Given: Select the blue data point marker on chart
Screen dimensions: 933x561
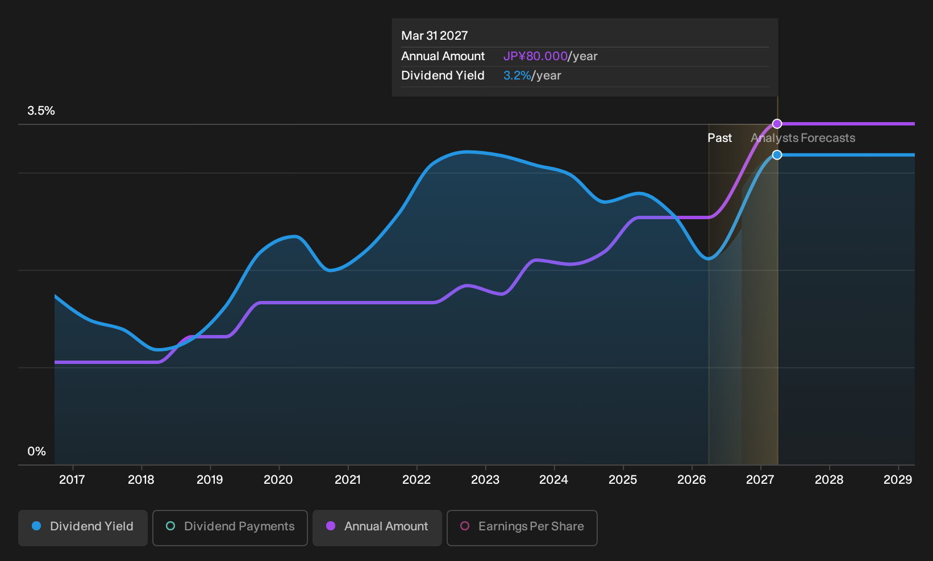Looking at the screenshot, I should 777,155.
